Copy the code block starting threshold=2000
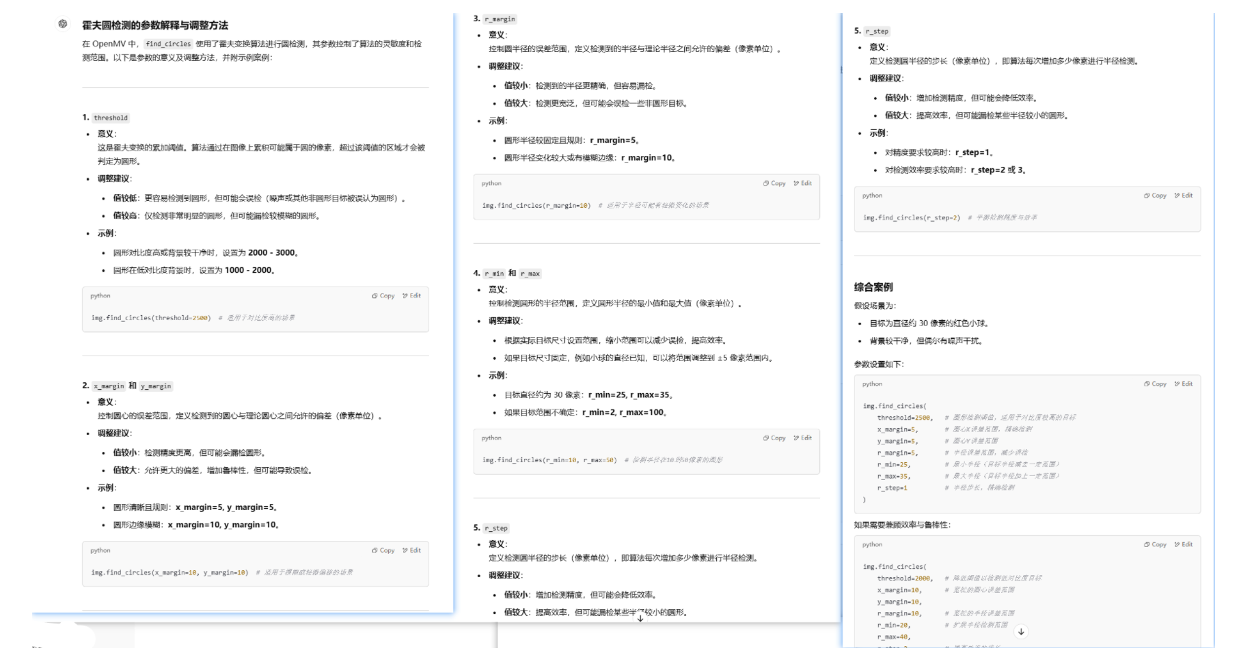 (1155, 545)
